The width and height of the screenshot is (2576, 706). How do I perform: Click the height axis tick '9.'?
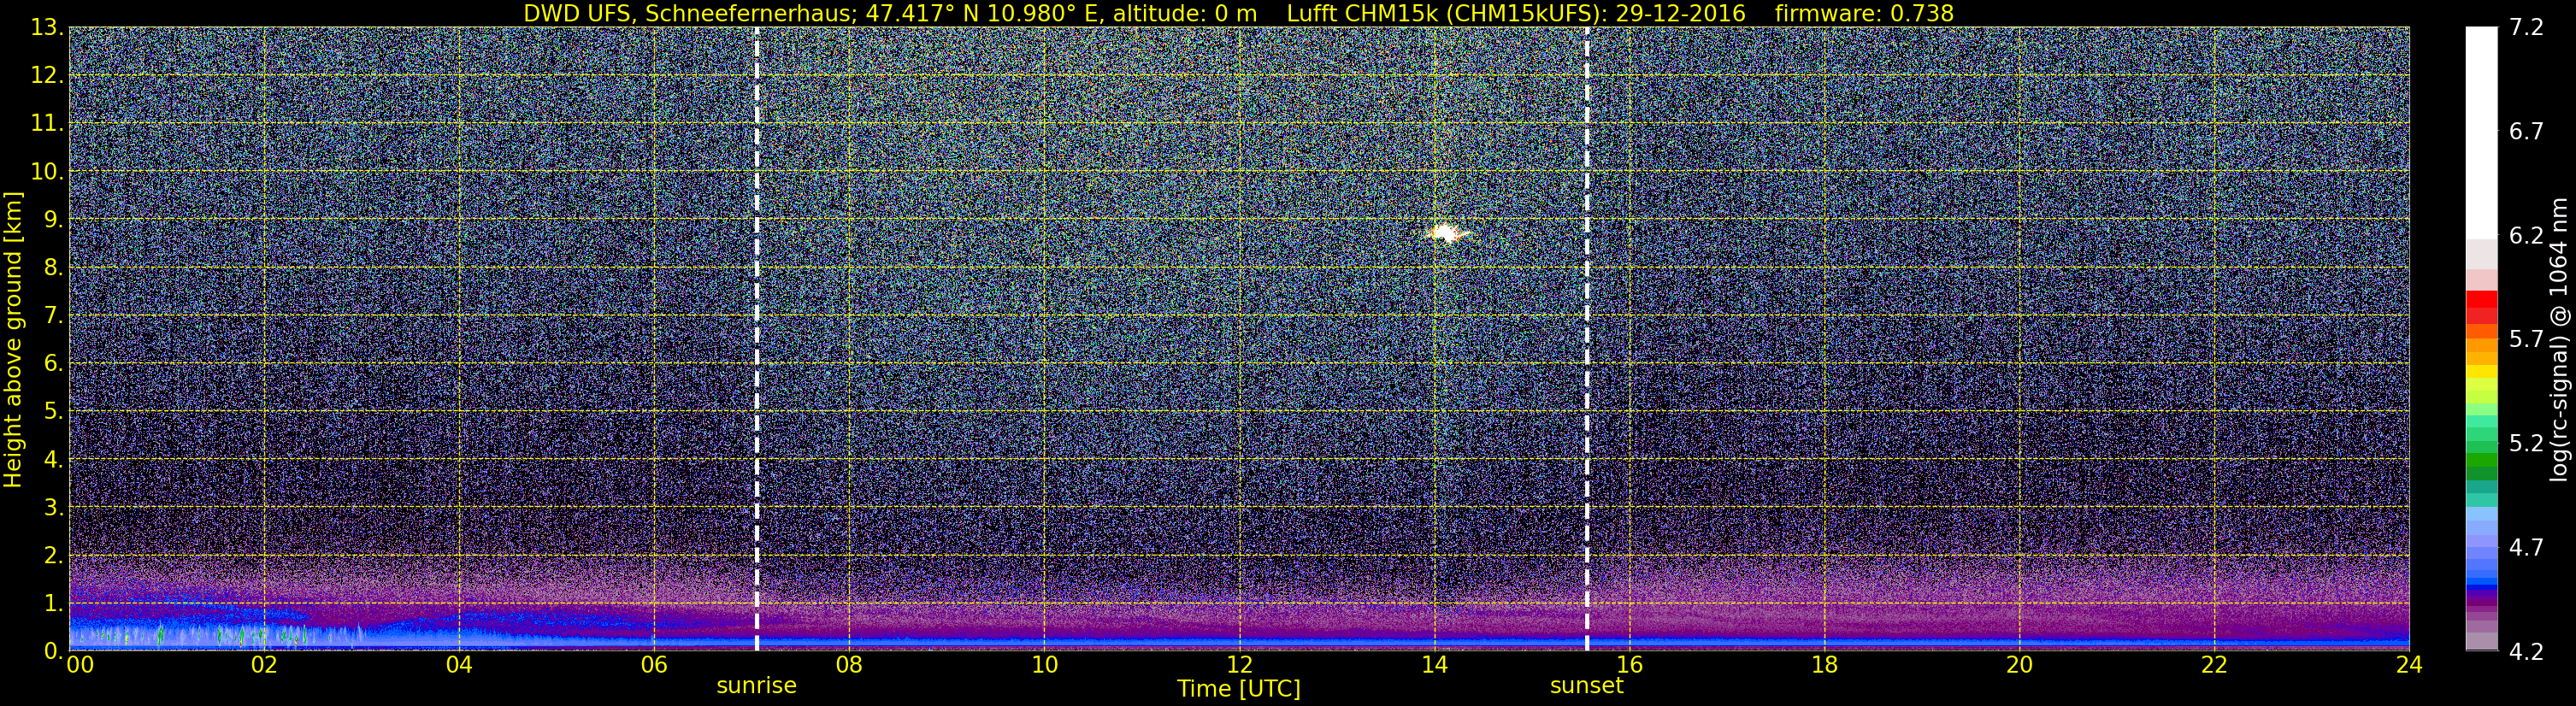pos(53,220)
